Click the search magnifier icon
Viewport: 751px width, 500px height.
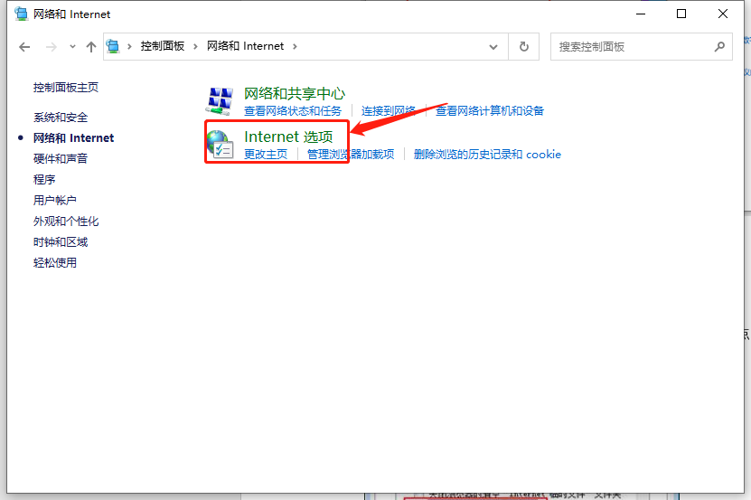point(719,46)
